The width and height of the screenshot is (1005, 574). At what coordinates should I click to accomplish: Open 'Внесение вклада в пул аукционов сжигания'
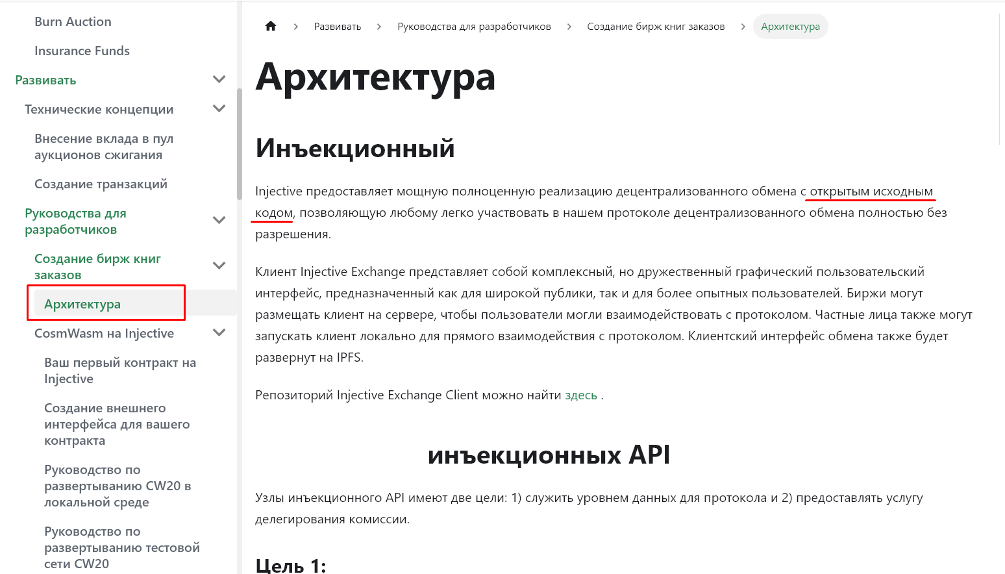104,147
